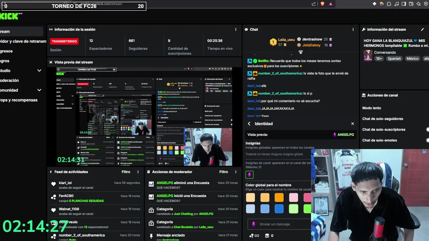Open JotaDaboy in chat leaderboard
This screenshot has width=429, height=241.
[x=311, y=45]
